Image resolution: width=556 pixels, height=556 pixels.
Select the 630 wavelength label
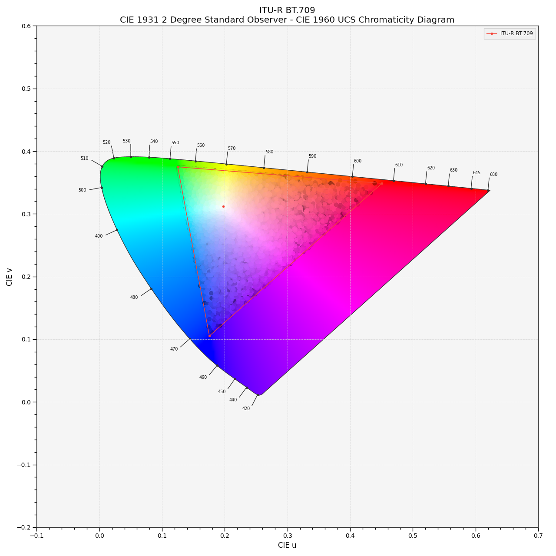coord(453,170)
